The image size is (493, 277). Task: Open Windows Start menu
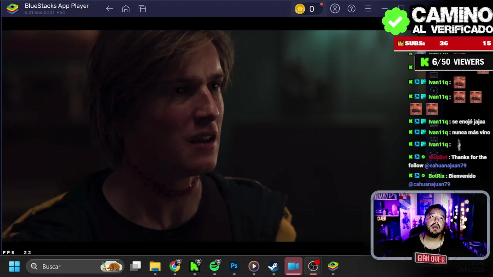click(14, 266)
